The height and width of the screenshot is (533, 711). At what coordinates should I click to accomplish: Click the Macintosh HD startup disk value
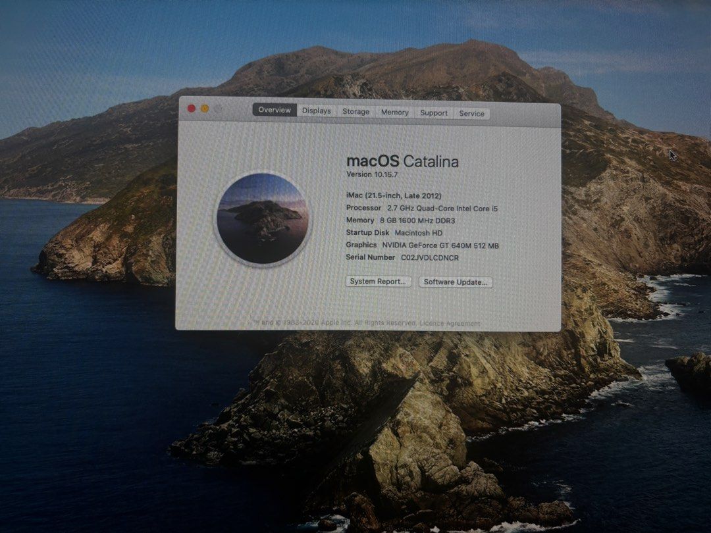[419, 233]
